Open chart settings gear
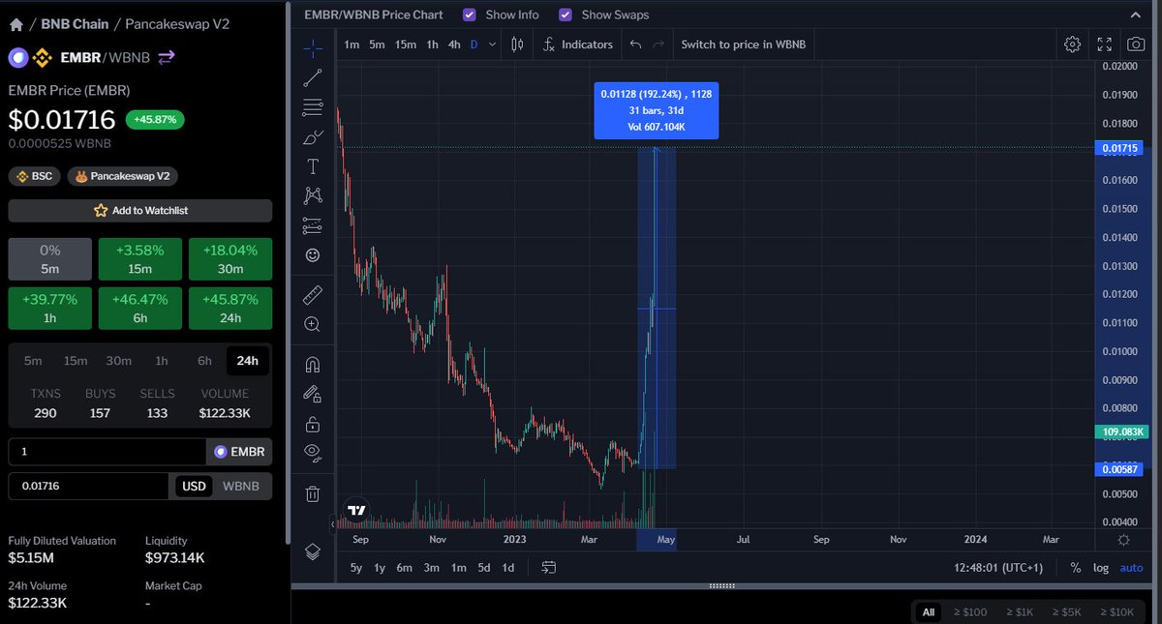This screenshot has height=624, width=1162. pos(1072,45)
